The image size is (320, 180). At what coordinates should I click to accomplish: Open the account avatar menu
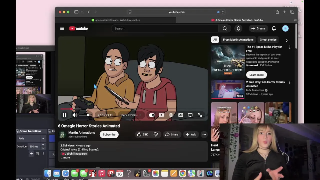tap(285, 28)
